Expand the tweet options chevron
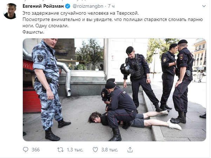The image size is (211, 158). [204, 6]
